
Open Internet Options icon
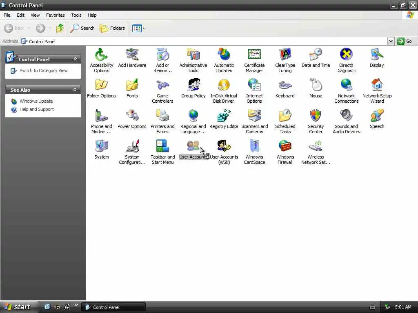[254, 85]
